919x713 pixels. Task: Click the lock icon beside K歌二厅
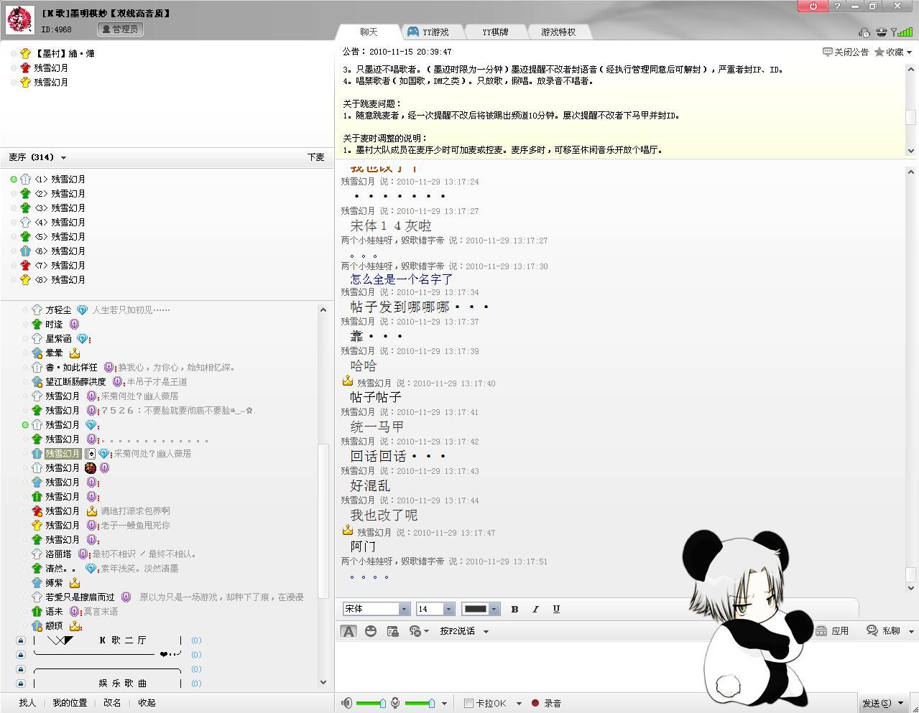coord(20,640)
